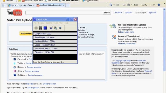Open the Free Hotmail favorites link
The width and height of the screenshot is (166, 93).
coord(51,1)
